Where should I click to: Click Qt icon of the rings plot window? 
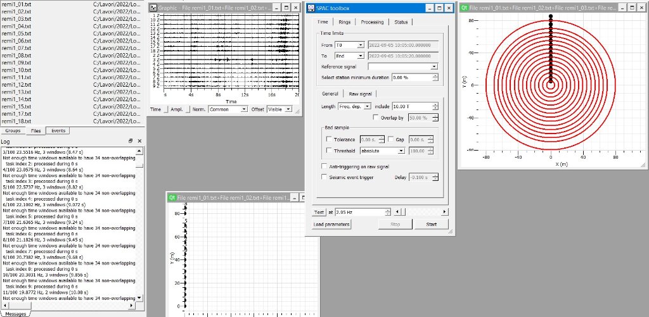tap(465, 8)
